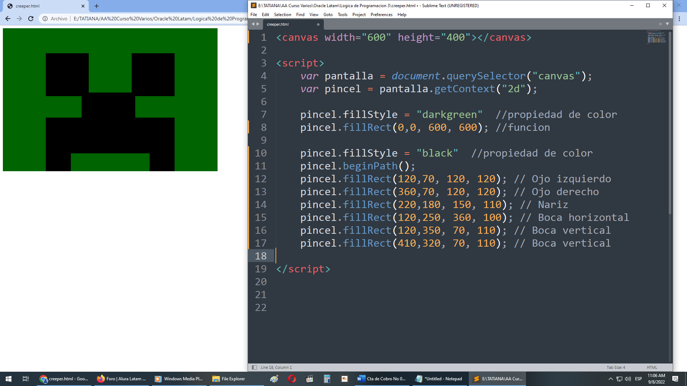This screenshot has height=386, width=687.
Task: Open Opera browser from taskbar
Action: tap(292, 379)
